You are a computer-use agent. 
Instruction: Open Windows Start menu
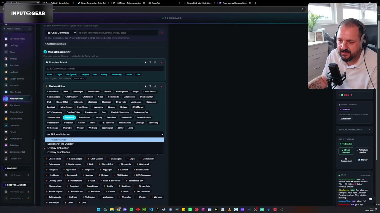click(99, 209)
